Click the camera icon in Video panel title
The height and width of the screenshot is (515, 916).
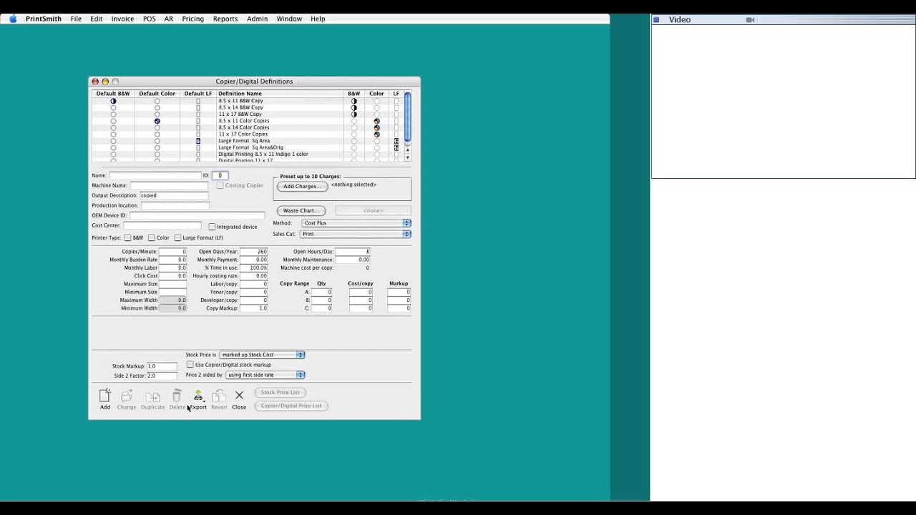coord(750,20)
